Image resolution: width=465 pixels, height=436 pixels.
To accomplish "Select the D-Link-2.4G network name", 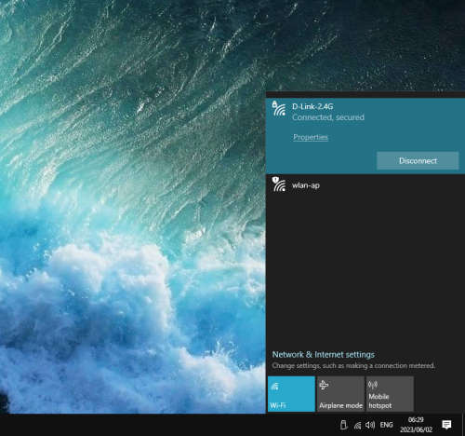I will point(312,106).
